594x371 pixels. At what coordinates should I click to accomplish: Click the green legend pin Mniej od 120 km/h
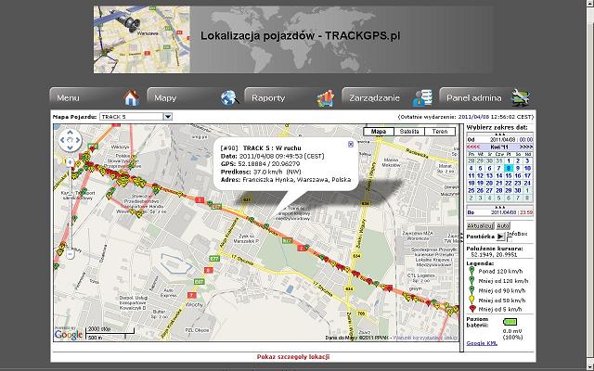click(471, 280)
